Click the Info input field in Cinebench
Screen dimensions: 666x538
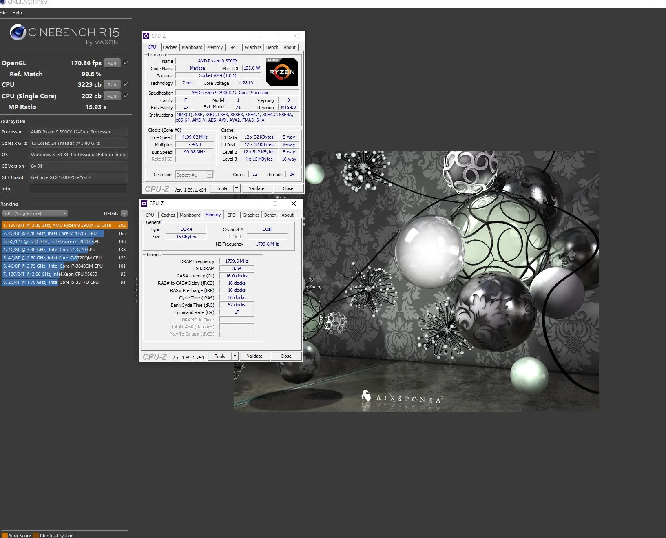[x=78, y=189]
